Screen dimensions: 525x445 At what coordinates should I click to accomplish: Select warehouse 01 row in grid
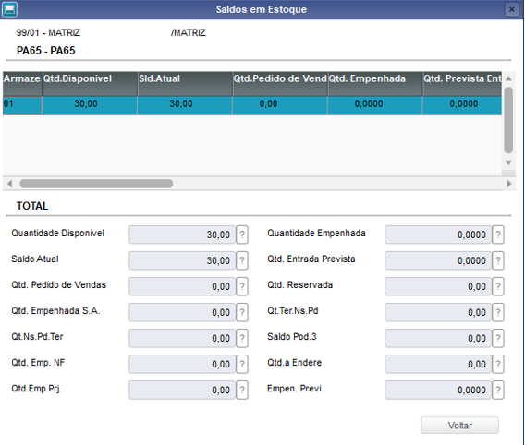(x=252, y=105)
